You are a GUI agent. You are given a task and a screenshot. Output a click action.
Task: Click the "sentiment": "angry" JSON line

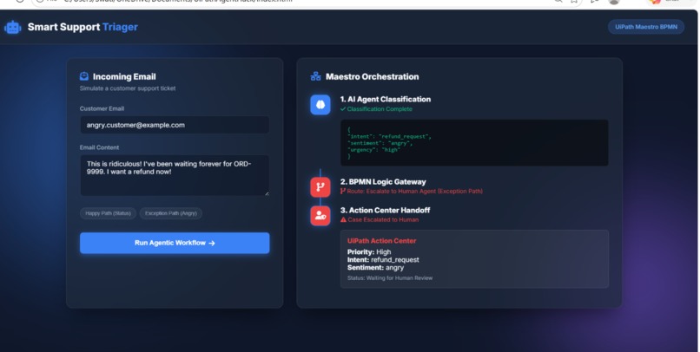point(380,143)
